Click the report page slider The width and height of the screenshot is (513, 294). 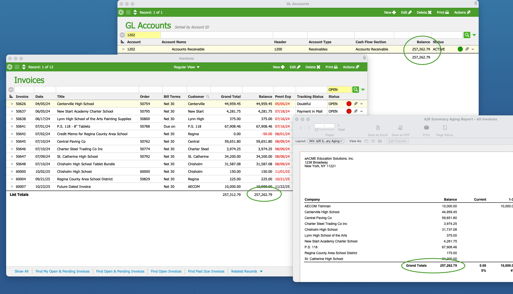(317, 130)
